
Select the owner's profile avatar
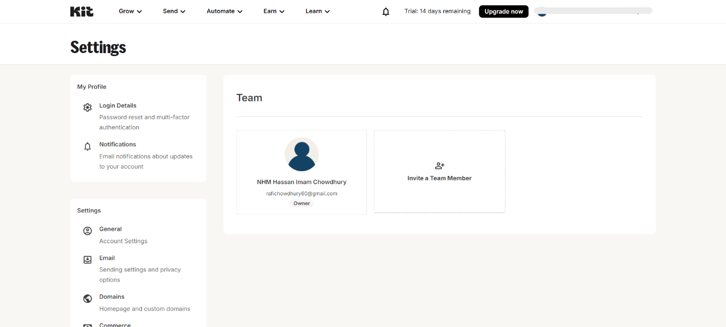pos(302,155)
